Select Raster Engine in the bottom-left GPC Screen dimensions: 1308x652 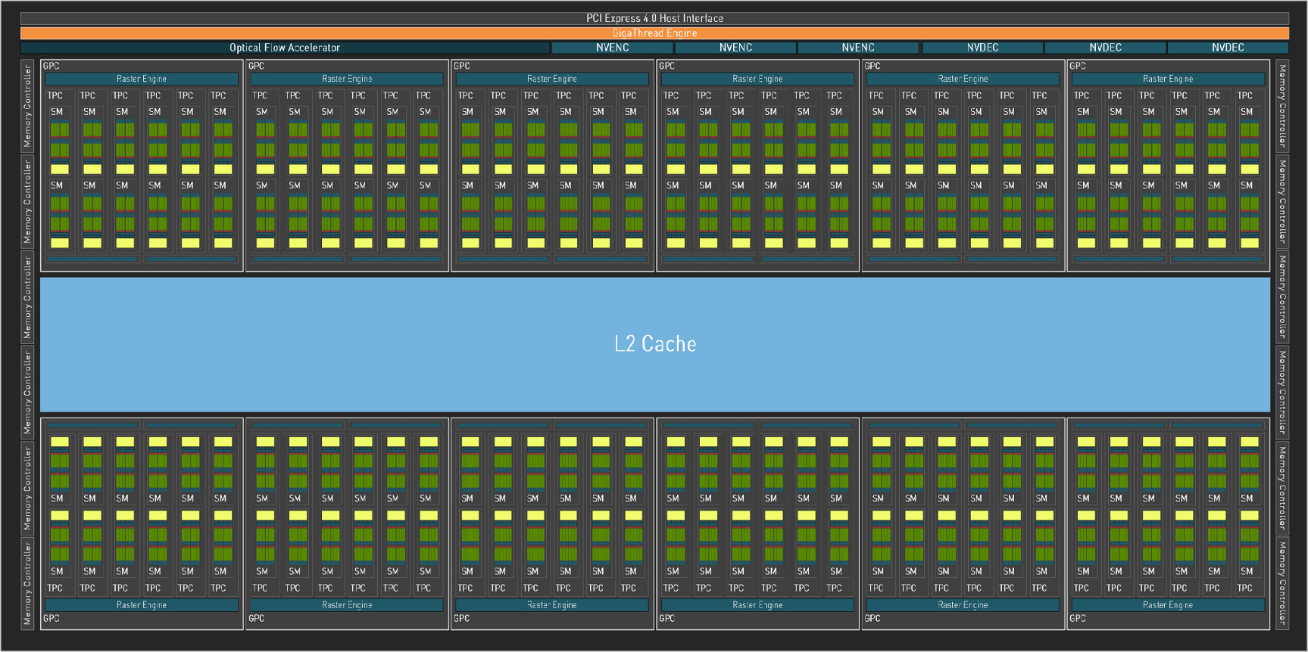click(x=142, y=605)
